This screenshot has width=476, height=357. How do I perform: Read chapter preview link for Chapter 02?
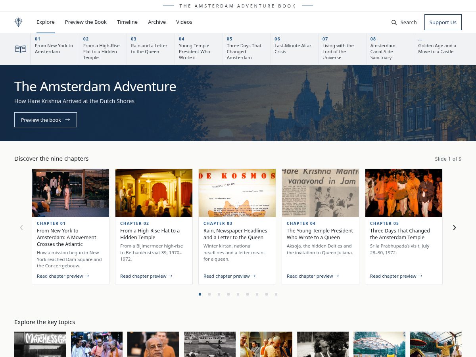click(x=146, y=276)
